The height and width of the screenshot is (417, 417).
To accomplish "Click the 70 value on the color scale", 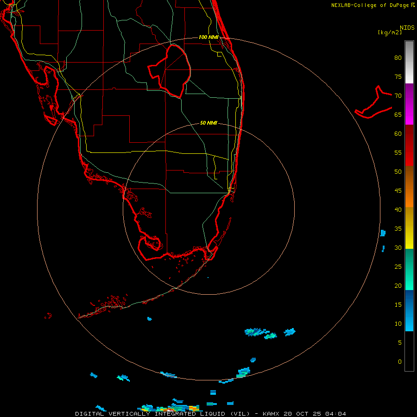I will [x=398, y=96].
